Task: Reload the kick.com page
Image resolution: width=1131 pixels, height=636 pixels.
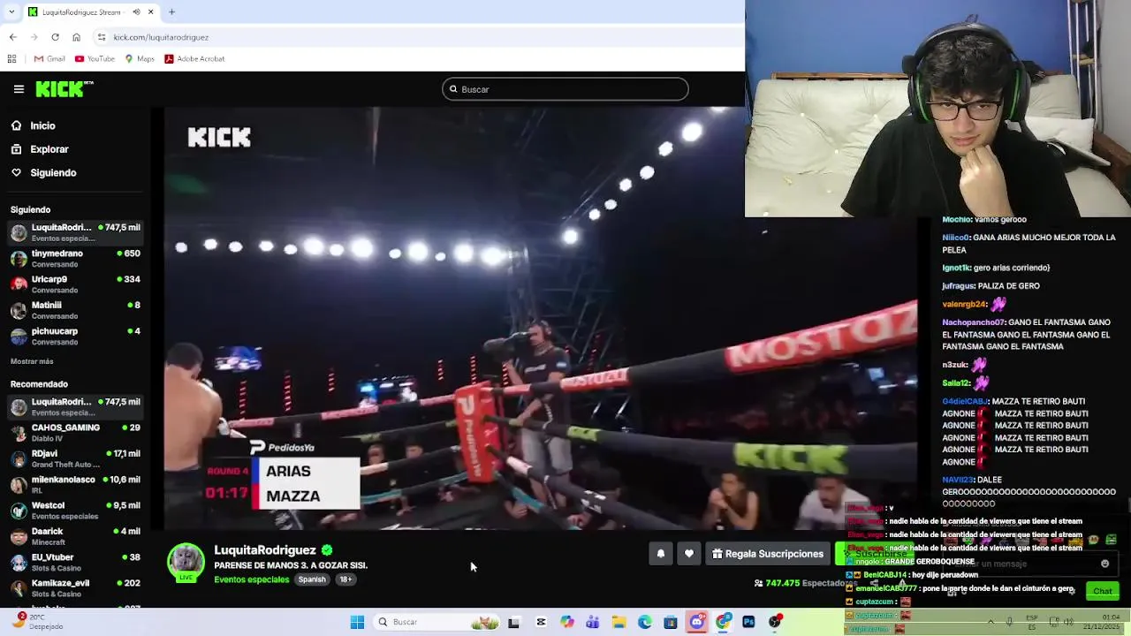Action: pyautogui.click(x=55, y=37)
